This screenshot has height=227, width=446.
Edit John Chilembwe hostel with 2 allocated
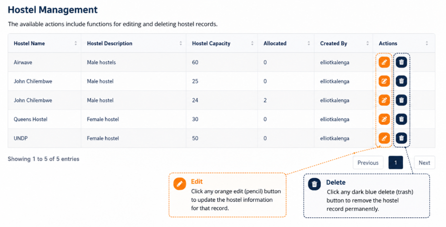tap(384, 100)
